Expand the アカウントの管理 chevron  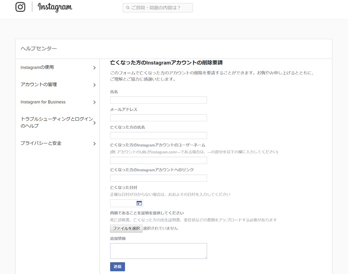pos(94,85)
